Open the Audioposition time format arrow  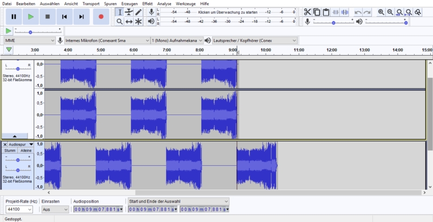(x=121, y=210)
